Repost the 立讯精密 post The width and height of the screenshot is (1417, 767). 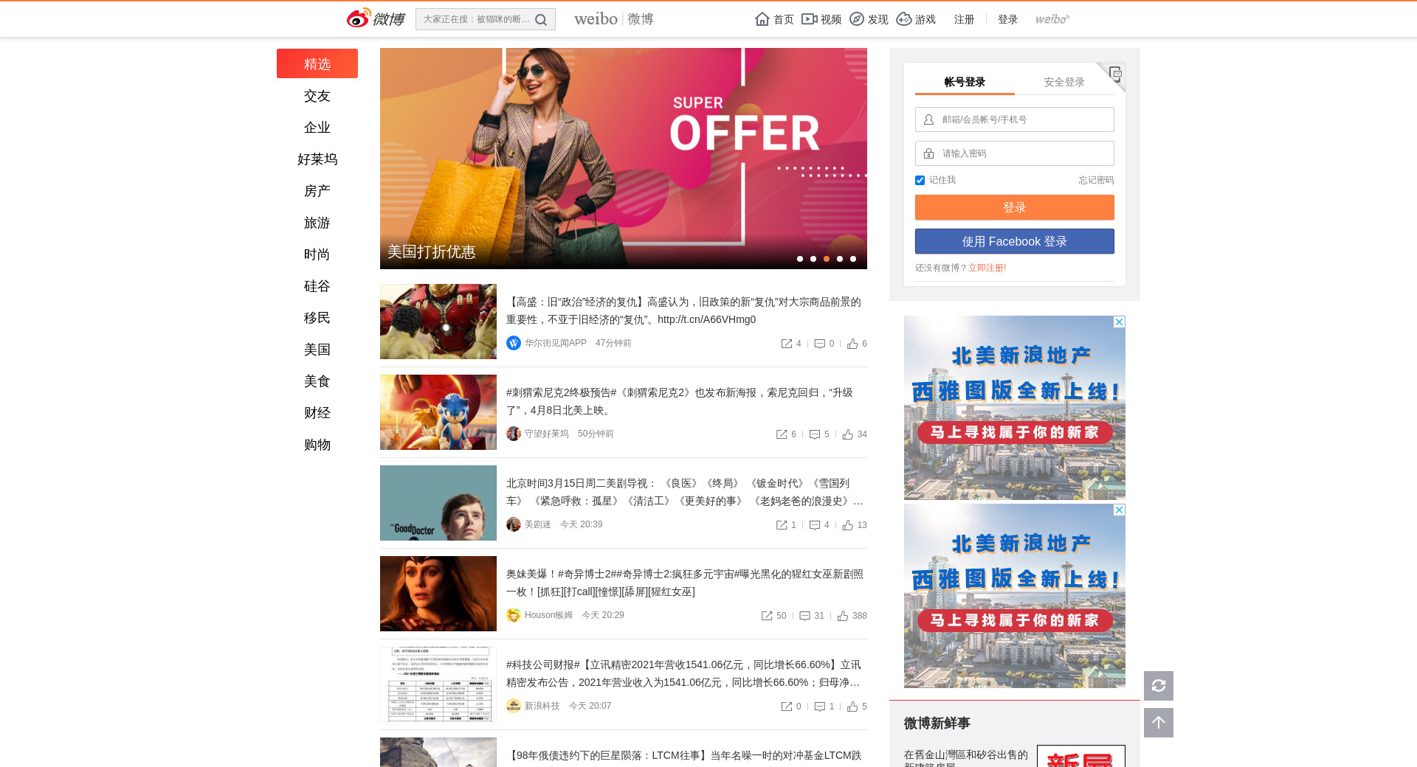(x=787, y=707)
